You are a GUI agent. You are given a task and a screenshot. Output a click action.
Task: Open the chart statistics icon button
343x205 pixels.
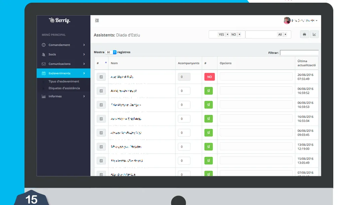pos(314,34)
